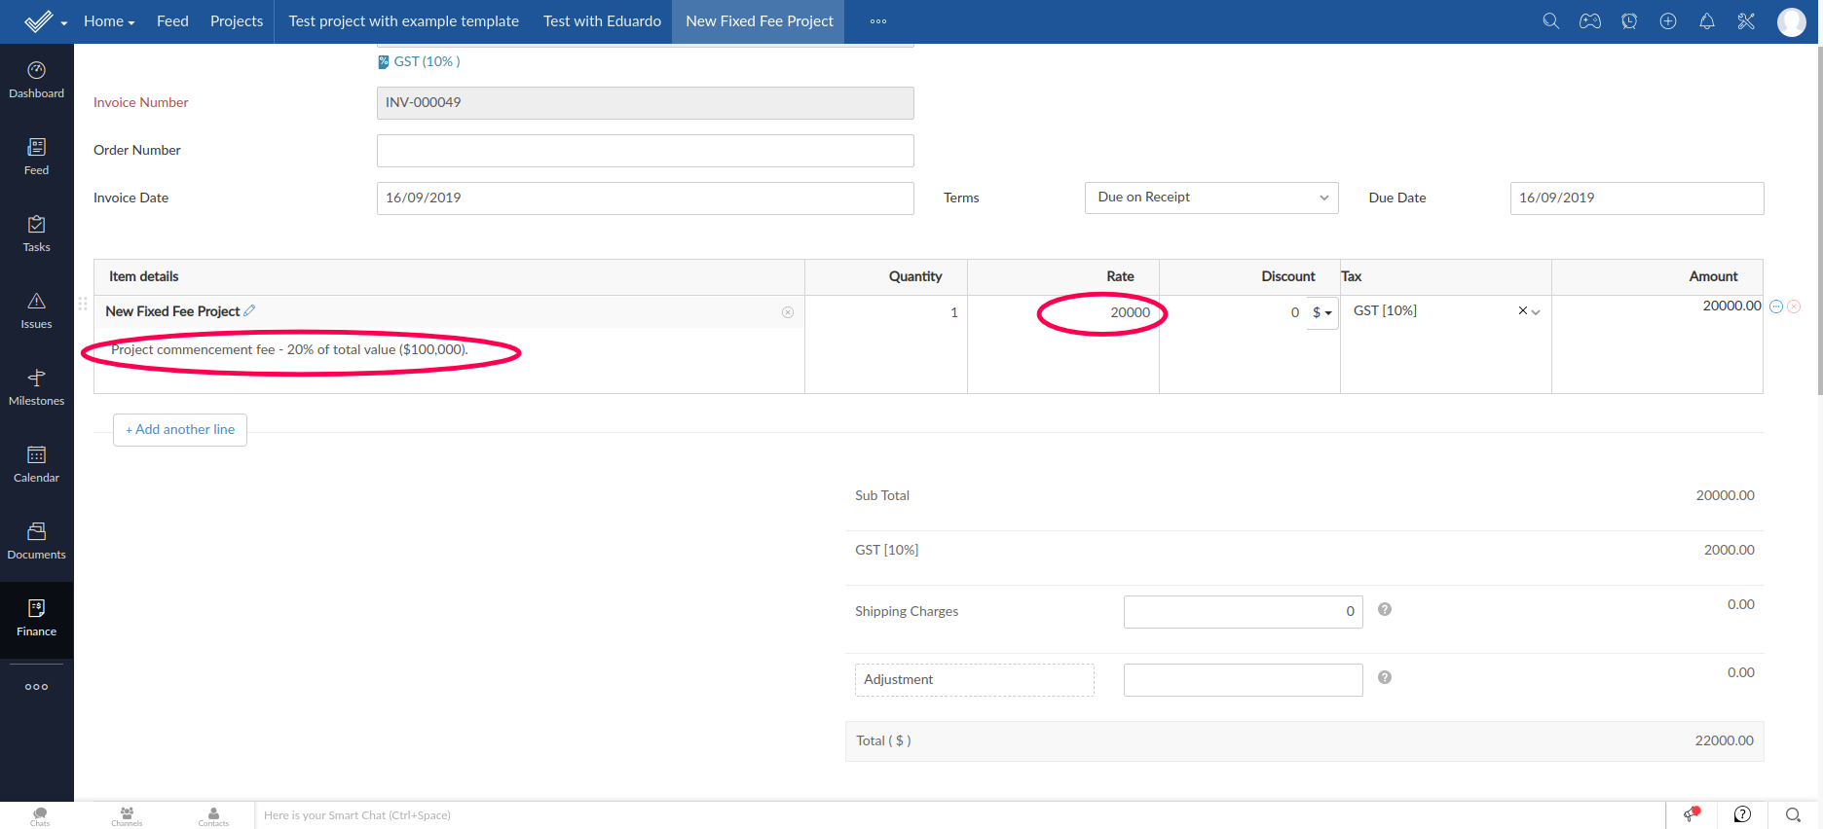The width and height of the screenshot is (1823, 829).
Task: Click the bottom-right search icon
Action: click(x=1793, y=814)
